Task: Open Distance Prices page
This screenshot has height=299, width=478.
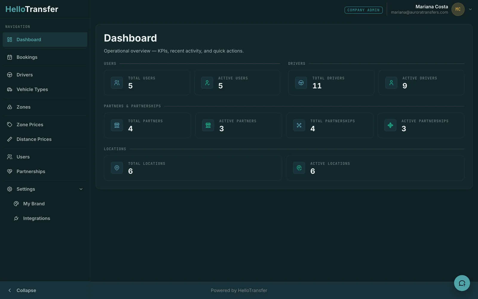Action: point(45,139)
